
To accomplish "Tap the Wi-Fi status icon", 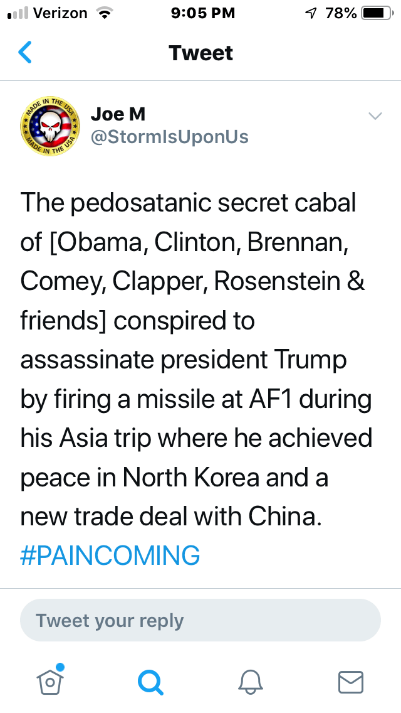I will 101,13.
